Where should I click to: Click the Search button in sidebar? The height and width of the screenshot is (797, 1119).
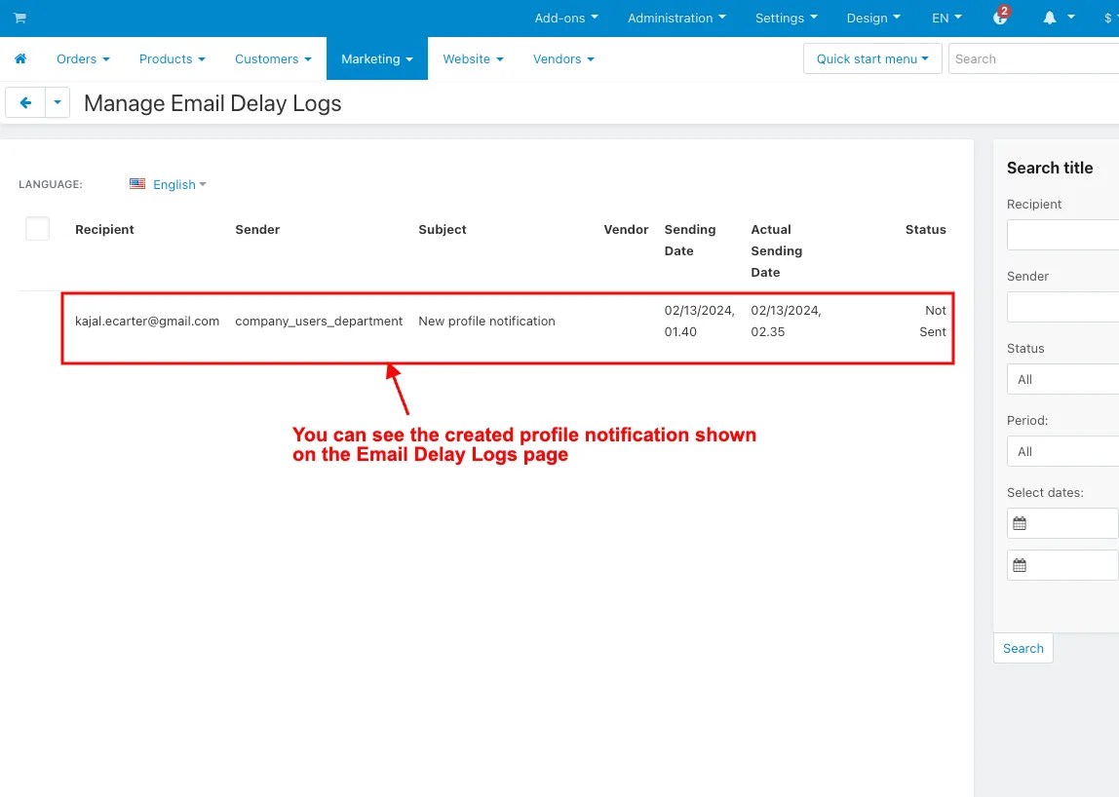coord(1023,648)
